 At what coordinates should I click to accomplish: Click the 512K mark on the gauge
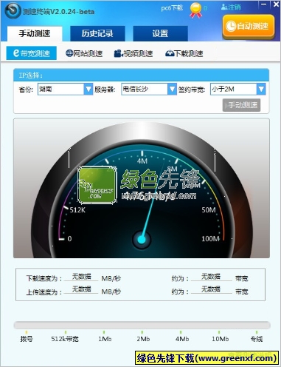pos(77,210)
